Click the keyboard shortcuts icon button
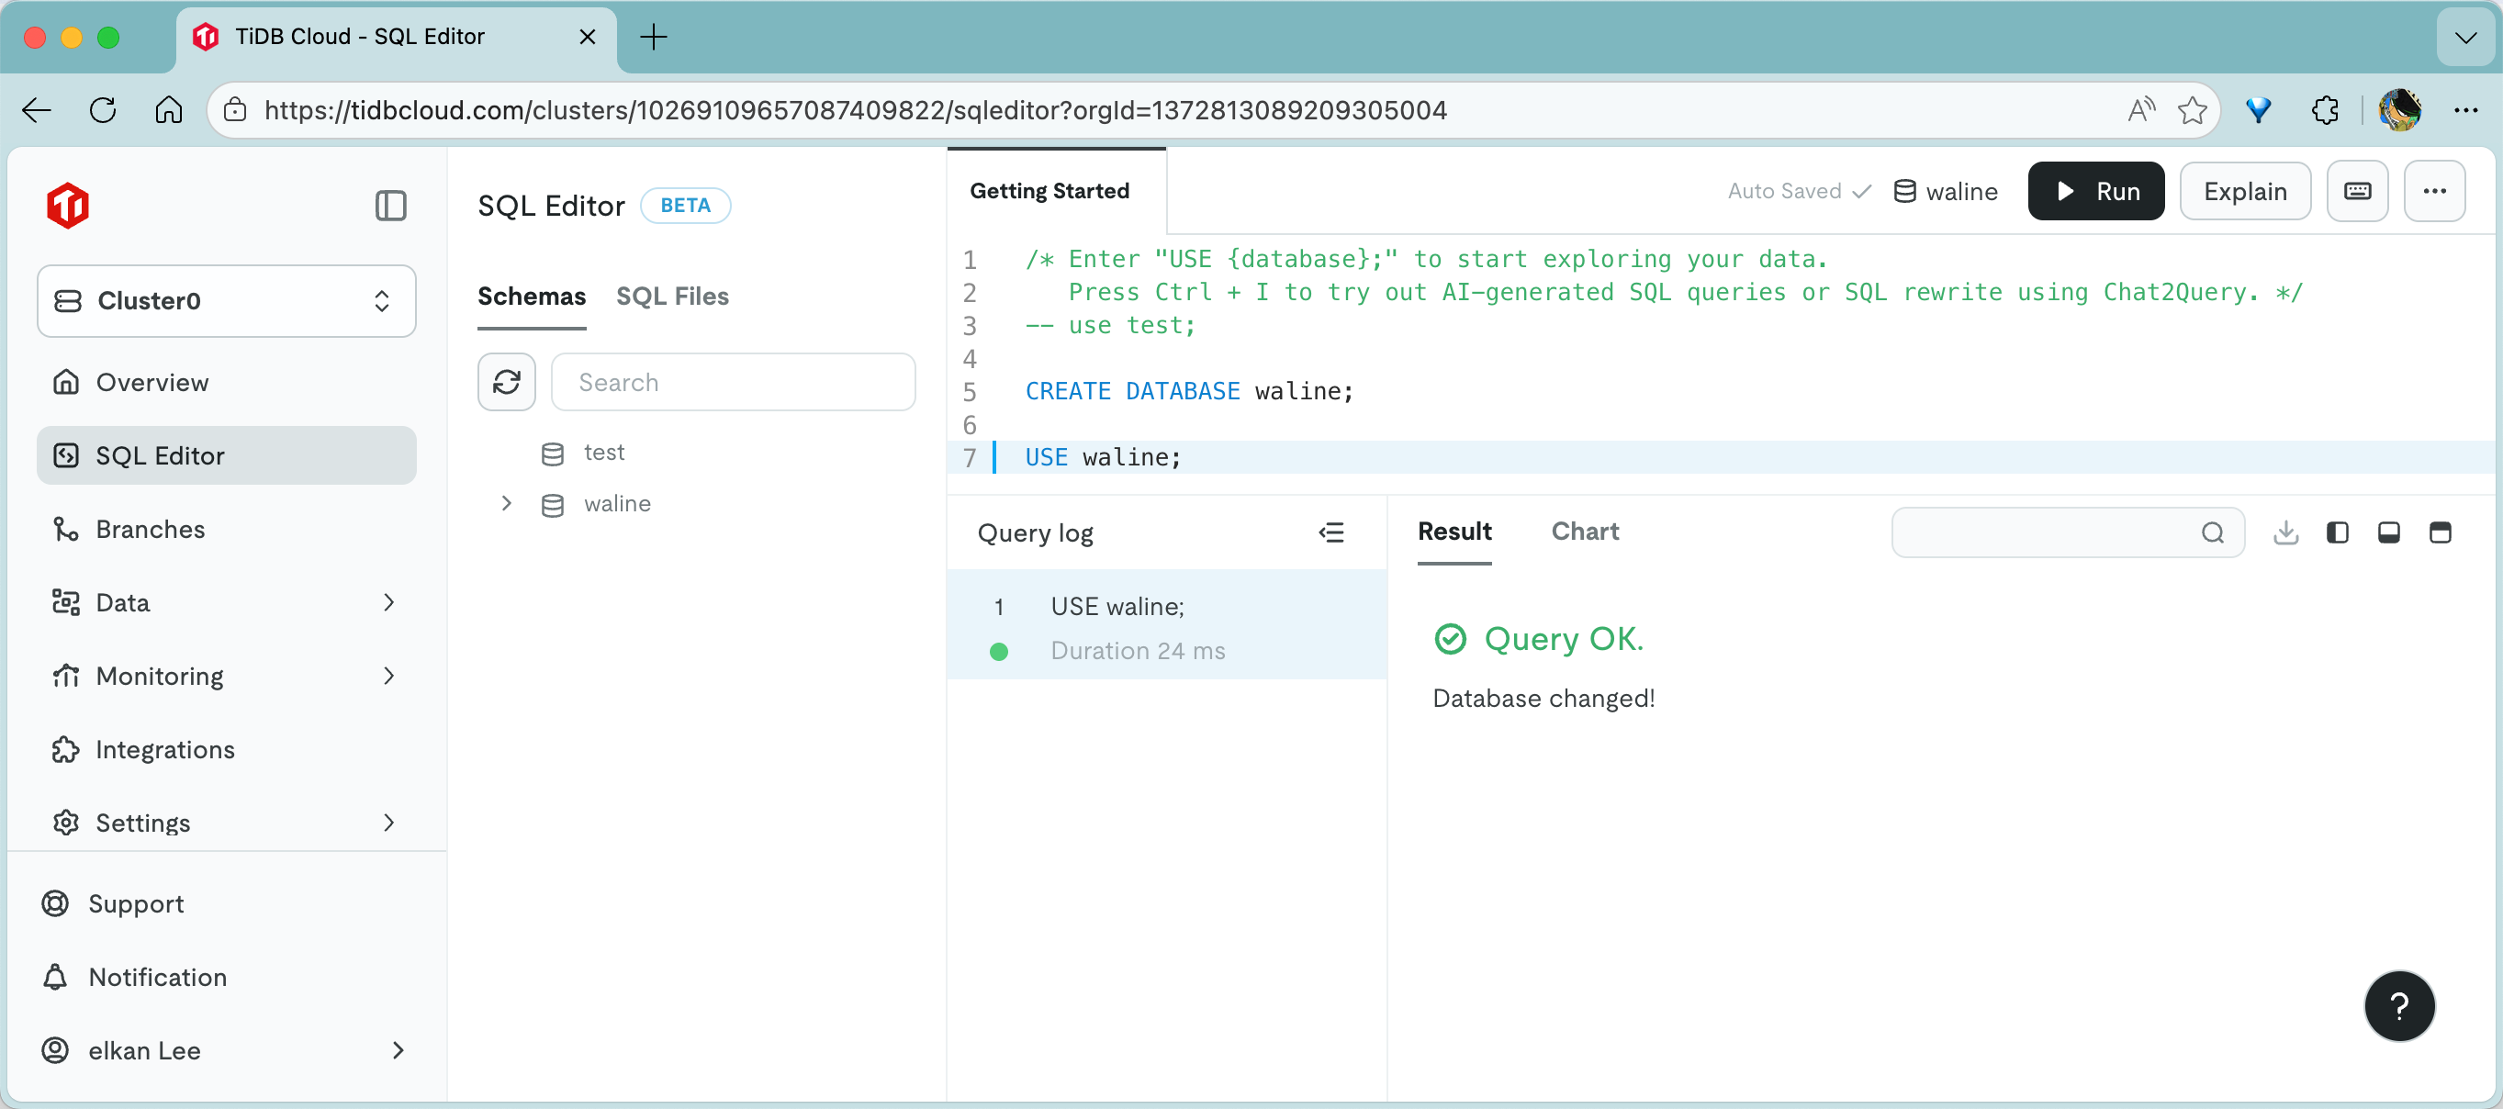Viewport: 2503px width, 1109px height. pos(2356,191)
